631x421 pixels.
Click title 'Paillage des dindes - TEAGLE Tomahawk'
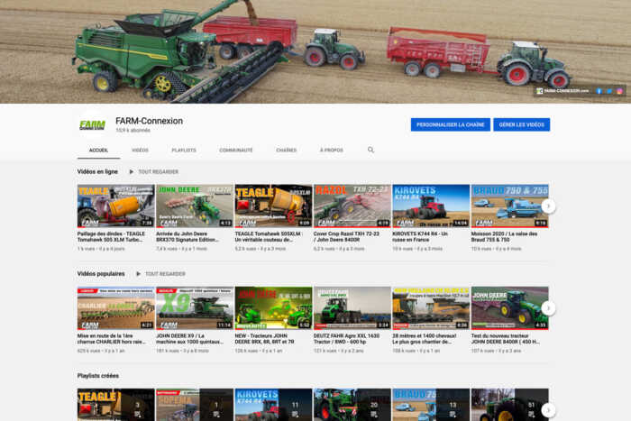tap(111, 237)
